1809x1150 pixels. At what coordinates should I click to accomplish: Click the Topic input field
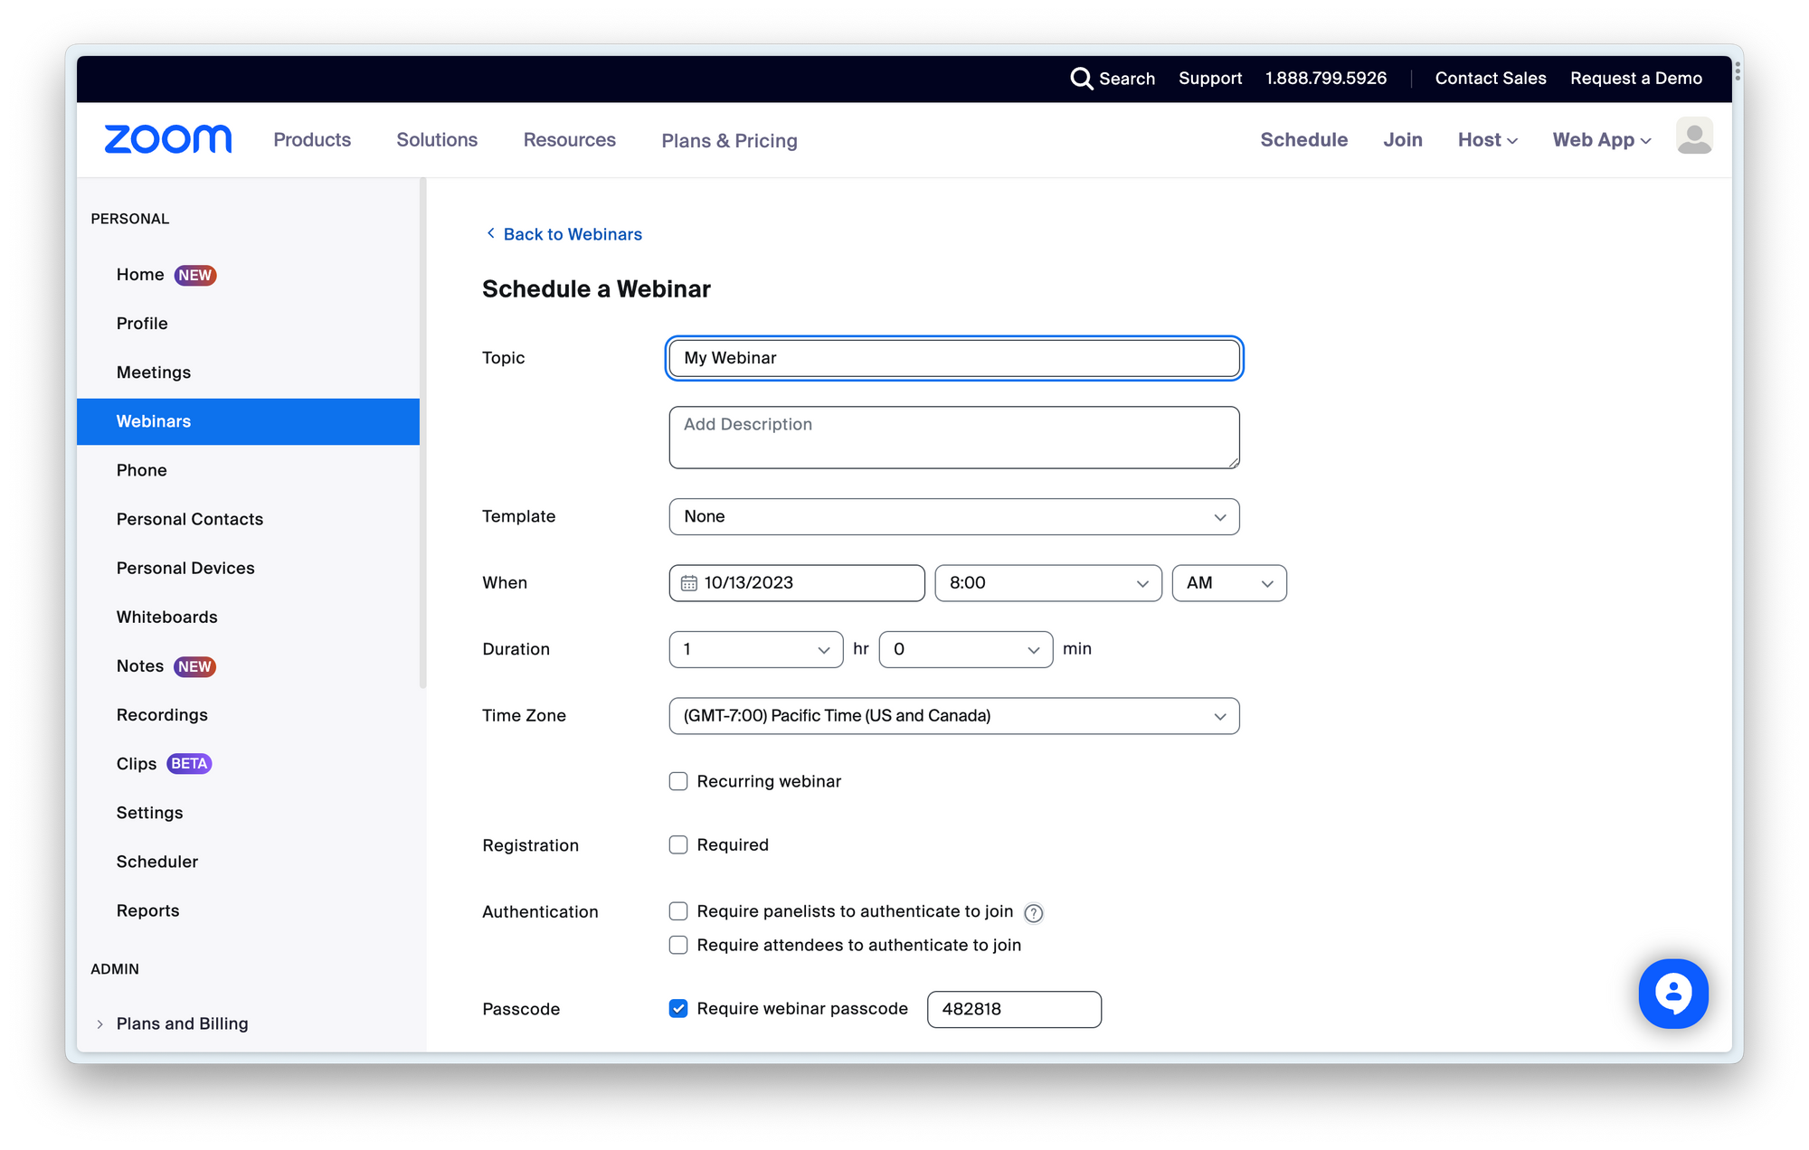click(x=954, y=358)
